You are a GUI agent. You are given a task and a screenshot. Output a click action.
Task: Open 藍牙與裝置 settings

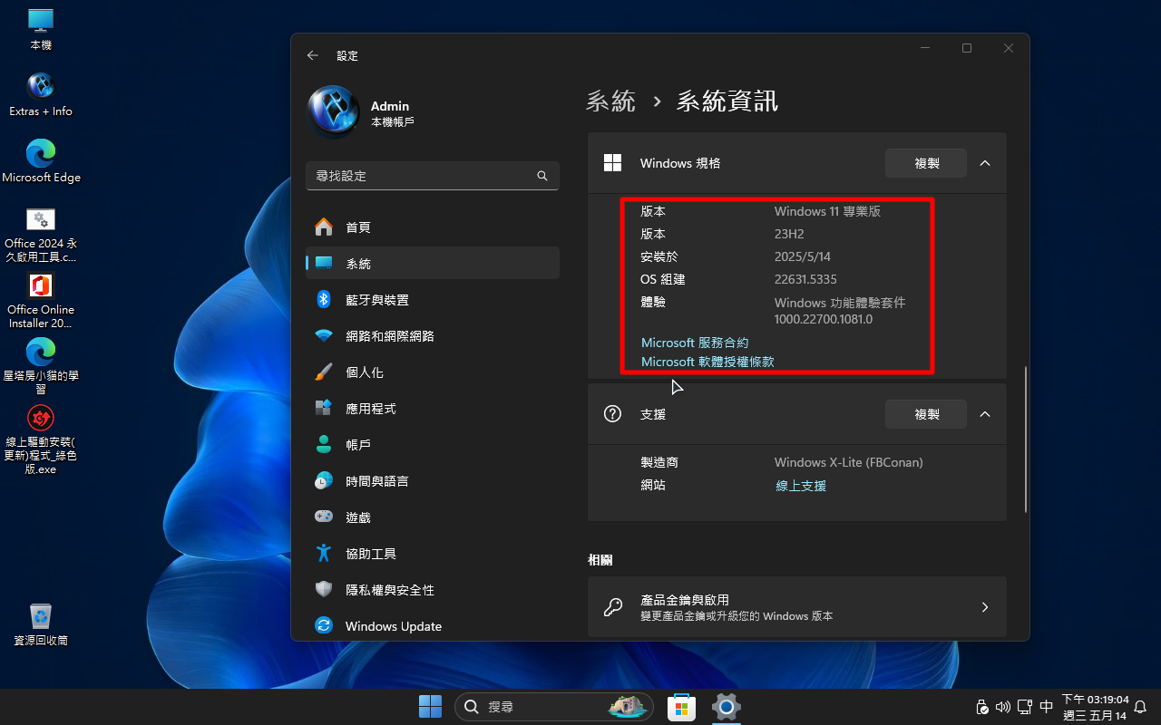click(x=433, y=300)
